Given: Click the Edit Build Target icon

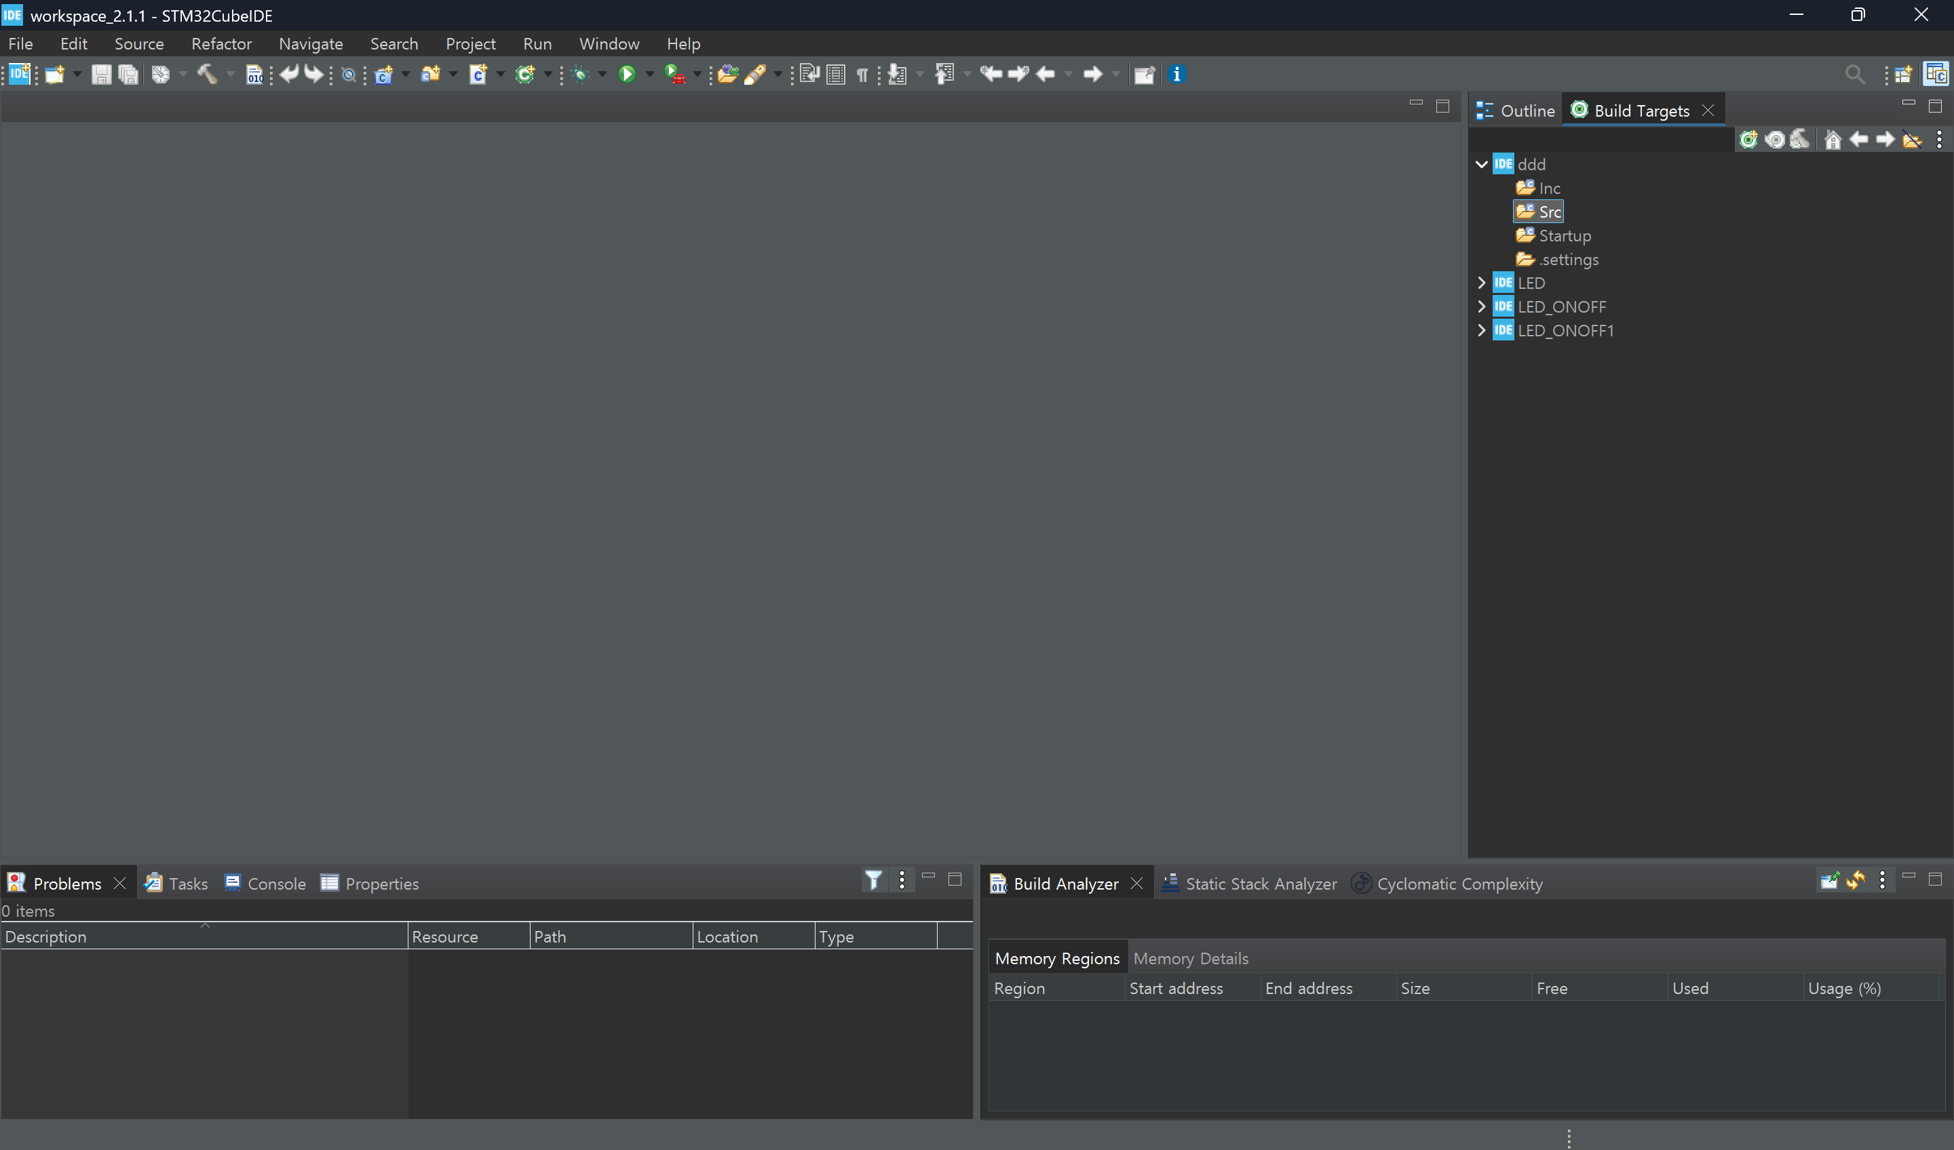Looking at the screenshot, I should click(1774, 140).
